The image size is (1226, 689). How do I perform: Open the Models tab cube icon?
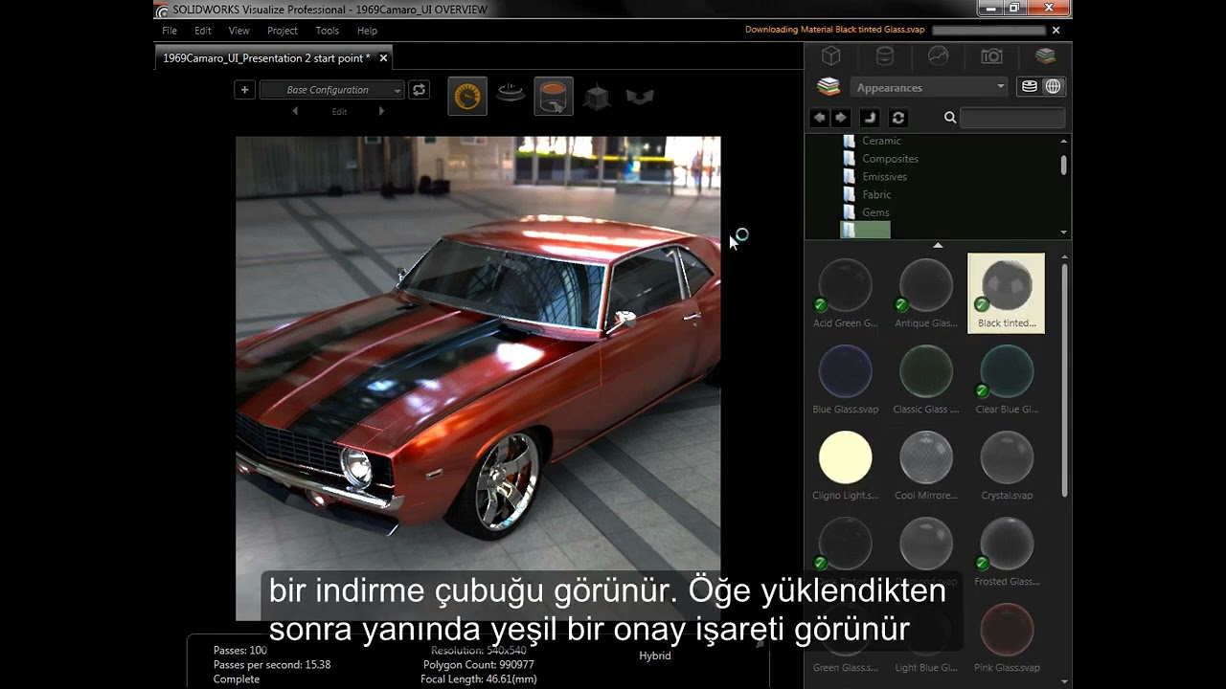pyautogui.click(x=831, y=56)
